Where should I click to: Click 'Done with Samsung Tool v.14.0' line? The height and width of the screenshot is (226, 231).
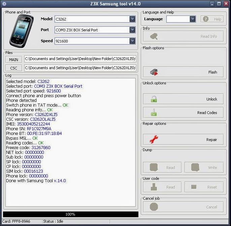click(36, 180)
